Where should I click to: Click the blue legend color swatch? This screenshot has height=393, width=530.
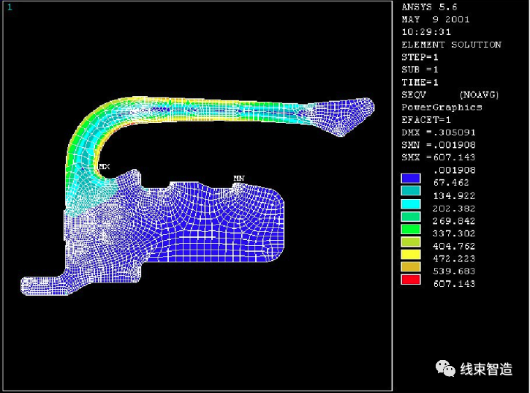(x=411, y=179)
